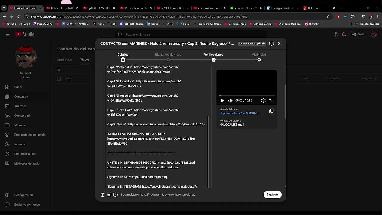
Task: Reload the browser page
Action: tap(19, 17)
